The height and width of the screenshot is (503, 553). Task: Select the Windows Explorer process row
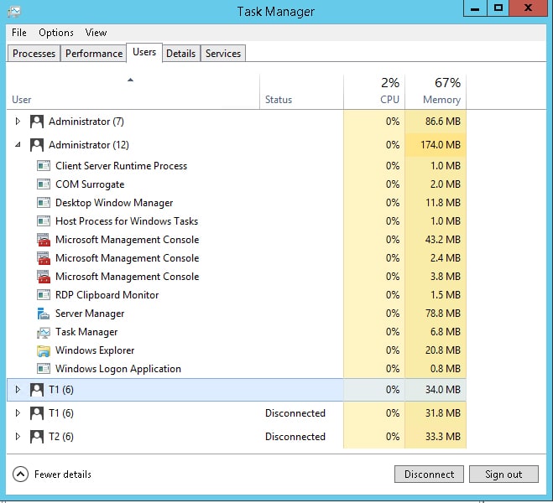[x=237, y=350]
